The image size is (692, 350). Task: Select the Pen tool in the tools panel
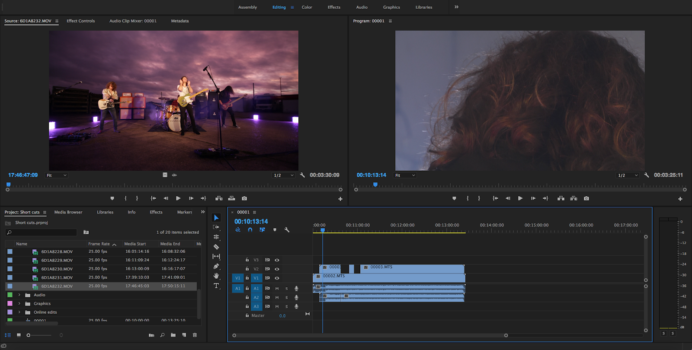(x=216, y=266)
